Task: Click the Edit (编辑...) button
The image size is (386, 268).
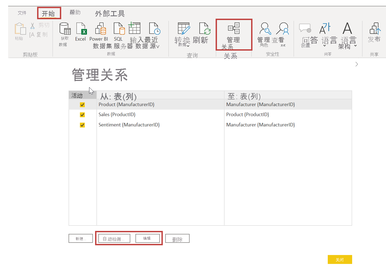Action: (147, 238)
